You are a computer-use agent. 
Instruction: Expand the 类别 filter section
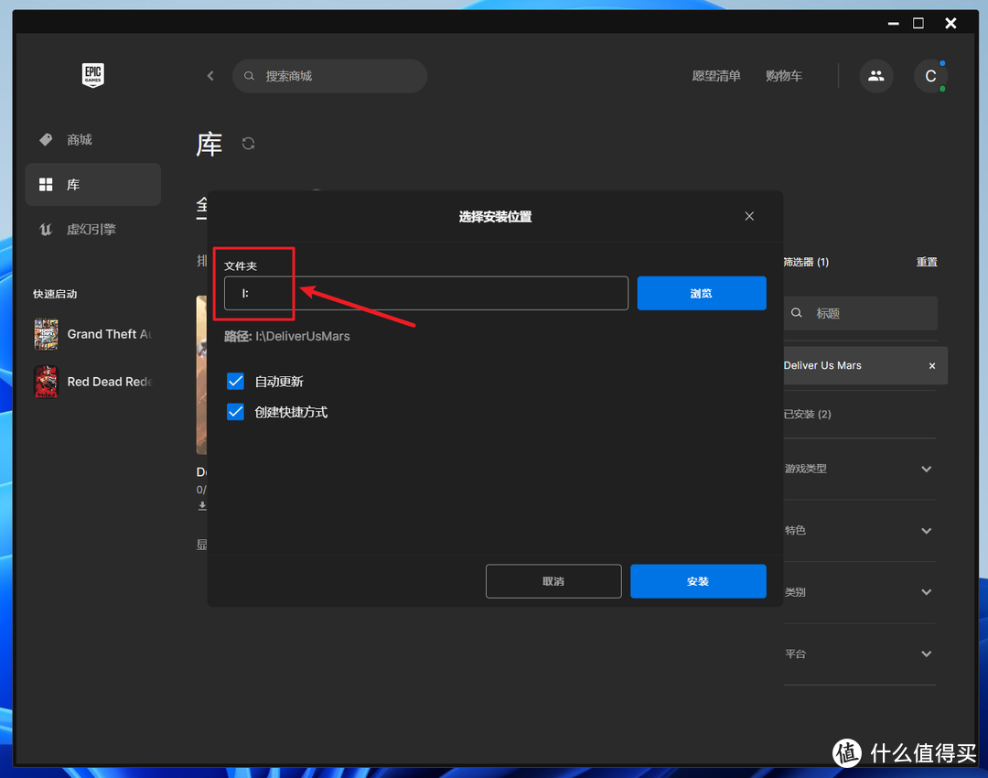(926, 592)
